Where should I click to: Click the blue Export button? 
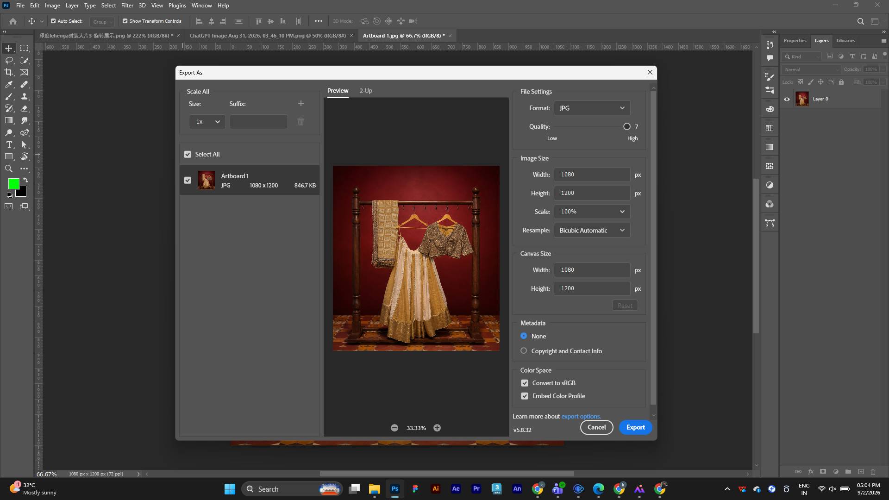(636, 427)
